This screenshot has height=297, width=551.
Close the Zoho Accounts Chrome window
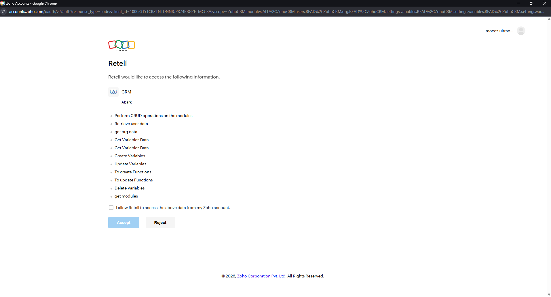pyautogui.click(x=544, y=3)
